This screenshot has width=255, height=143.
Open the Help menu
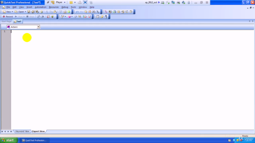[92, 7]
